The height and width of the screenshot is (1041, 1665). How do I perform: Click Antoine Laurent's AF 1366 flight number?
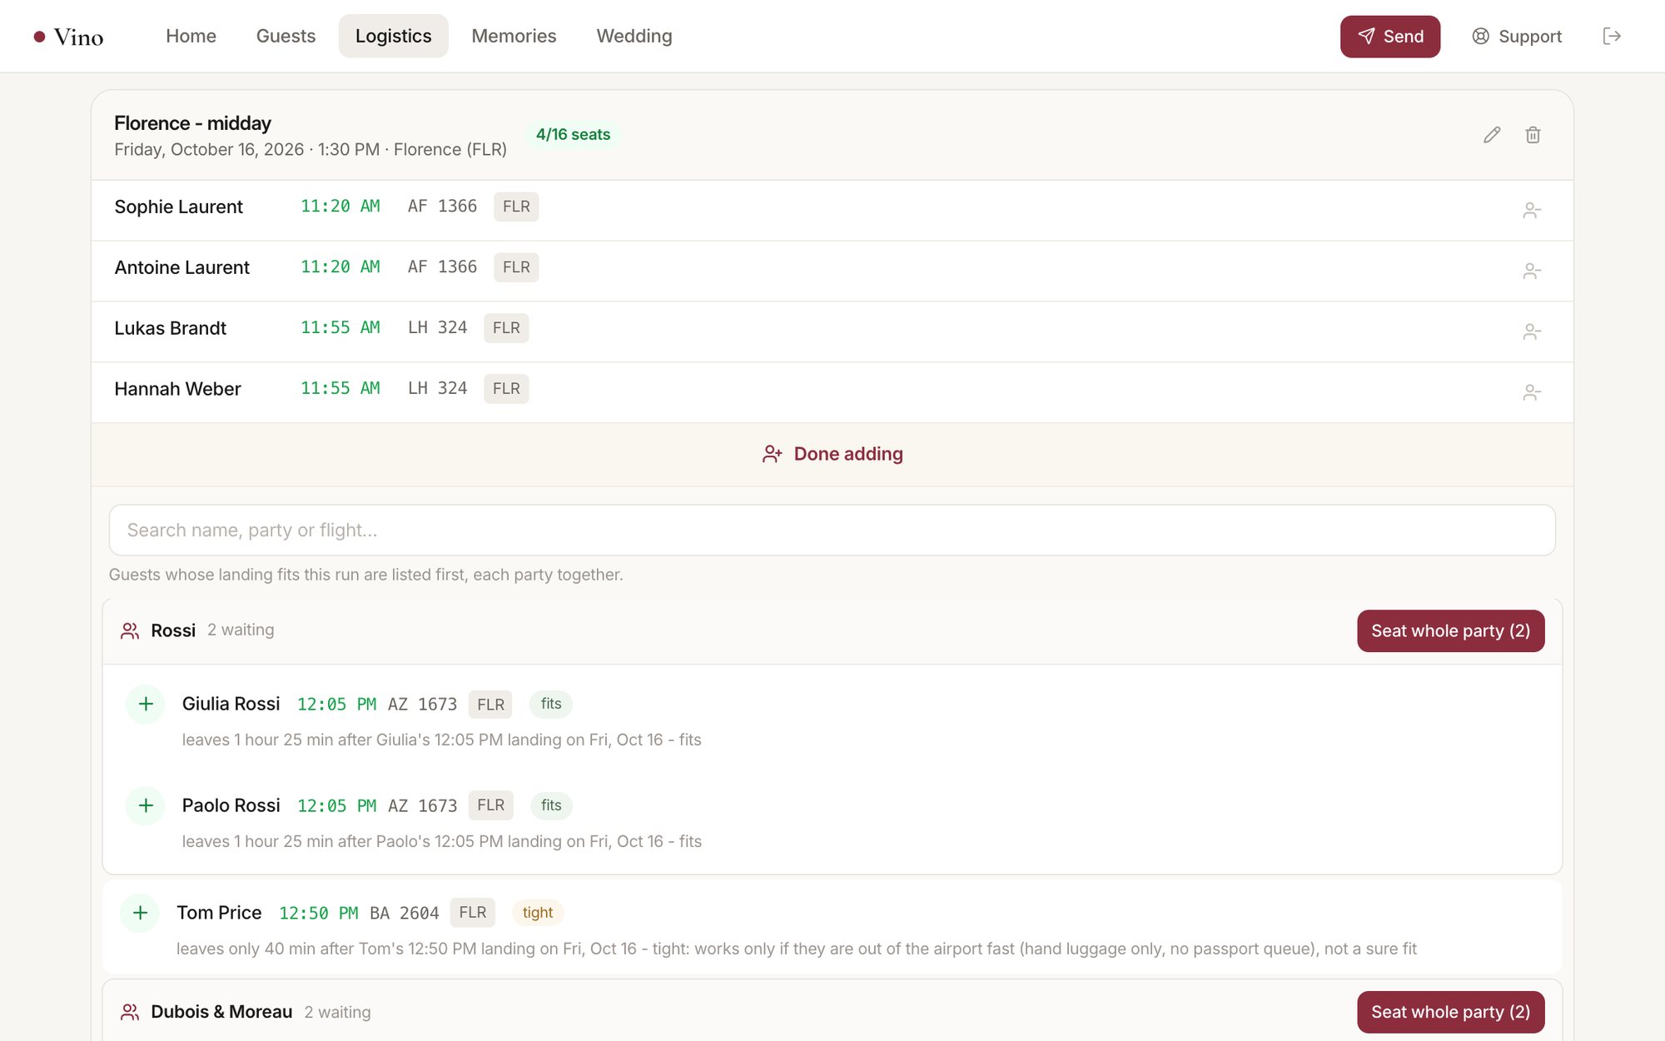(442, 267)
